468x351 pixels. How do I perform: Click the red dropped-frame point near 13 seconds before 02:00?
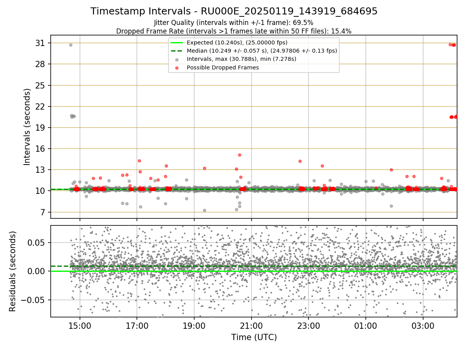[x=391, y=170]
